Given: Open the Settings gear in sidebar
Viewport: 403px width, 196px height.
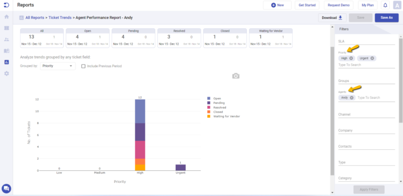Looking at the screenshot, I should (x=7, y=74).
